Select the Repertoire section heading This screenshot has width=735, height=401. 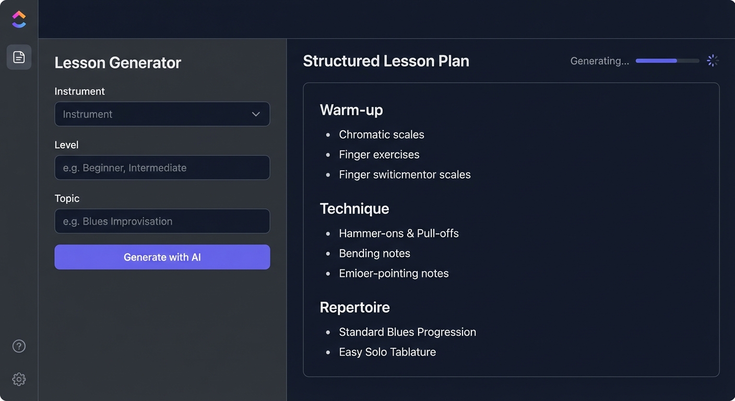355,308
